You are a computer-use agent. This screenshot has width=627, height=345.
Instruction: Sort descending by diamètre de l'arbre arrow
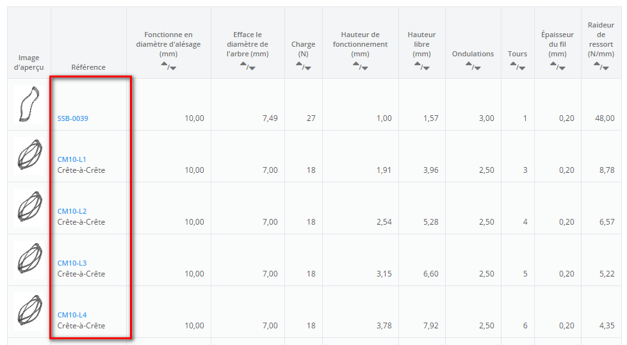(252, 68)
